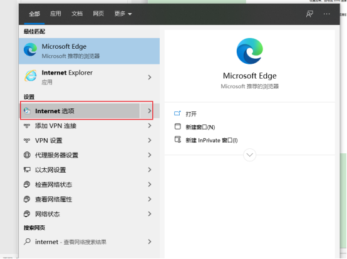Expand Internet Explorer result with its chevron
This screenshot has width=347, height=259.
tap(150, 77)
